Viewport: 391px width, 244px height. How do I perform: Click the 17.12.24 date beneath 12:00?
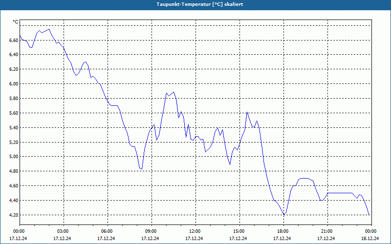[194, 238]
